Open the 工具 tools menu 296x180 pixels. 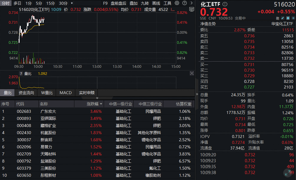point(167,3)
